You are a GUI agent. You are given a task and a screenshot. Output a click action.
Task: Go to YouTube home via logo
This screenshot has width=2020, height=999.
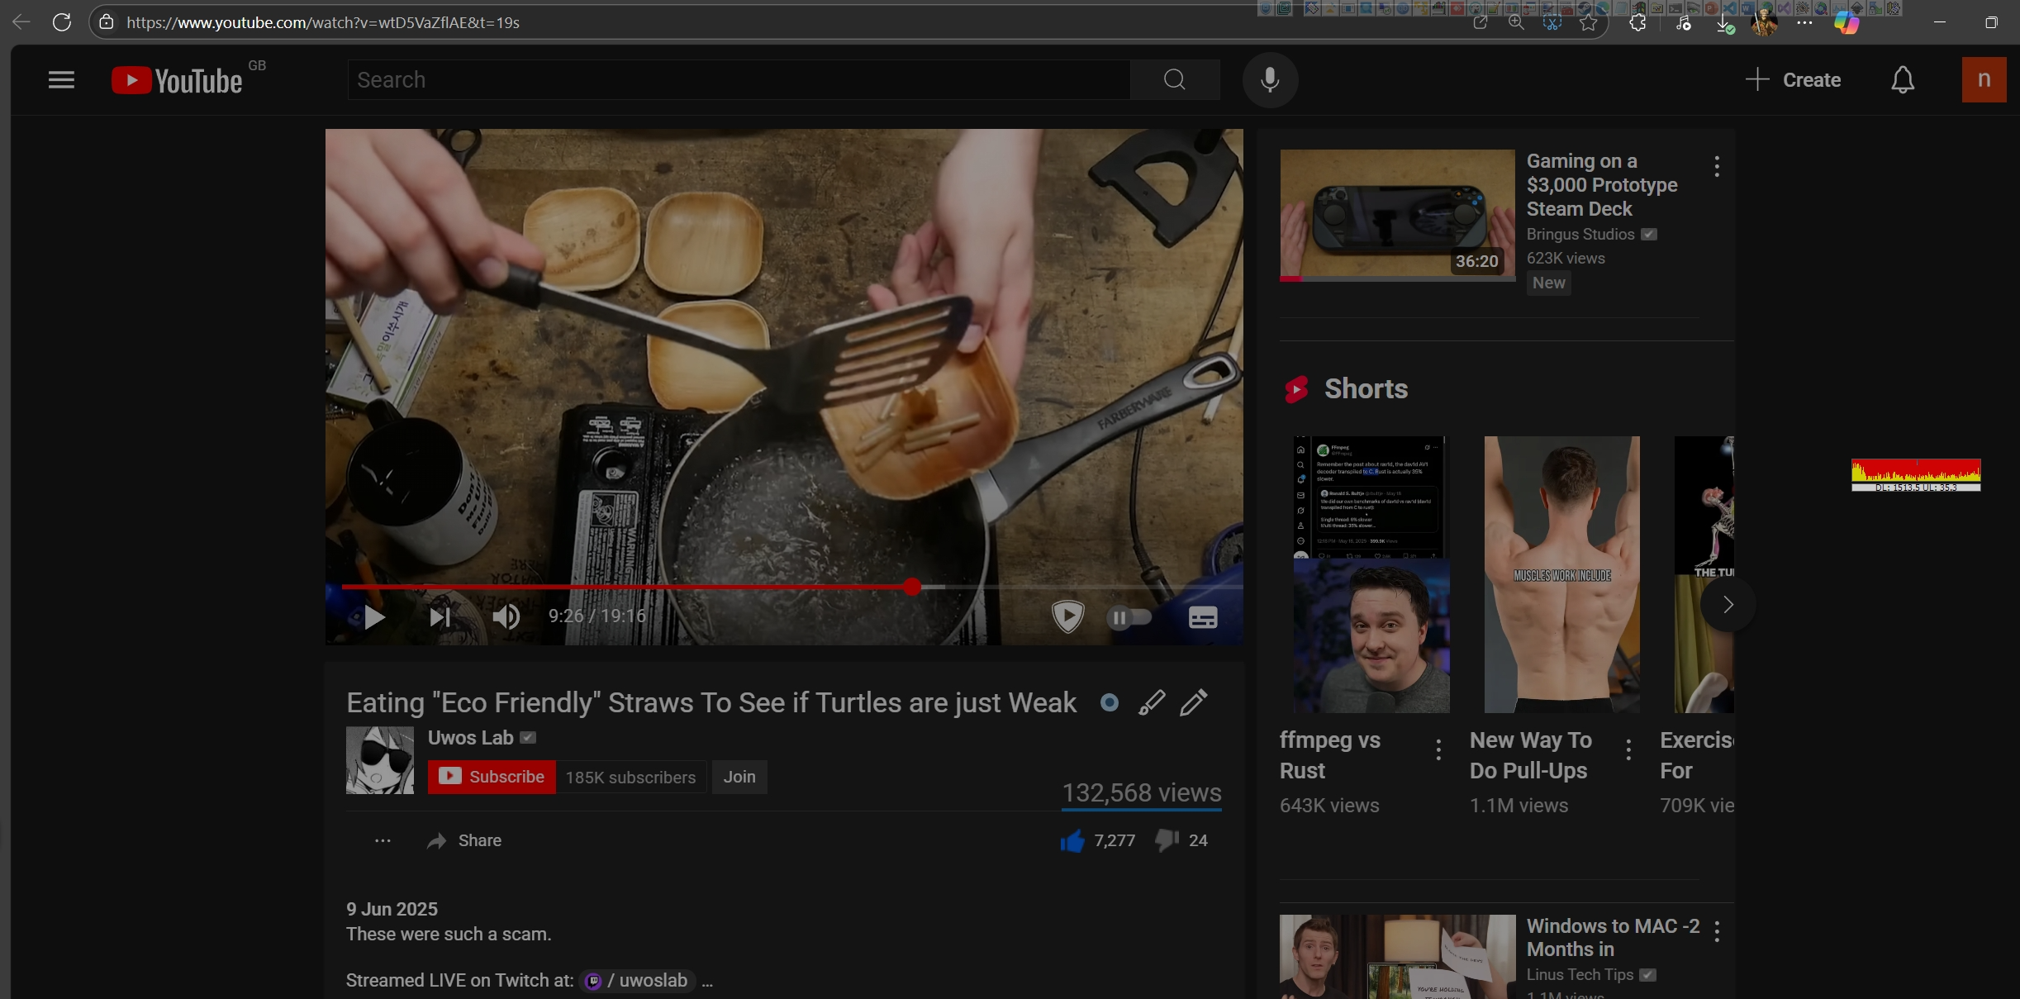click(x=177, y=80)
